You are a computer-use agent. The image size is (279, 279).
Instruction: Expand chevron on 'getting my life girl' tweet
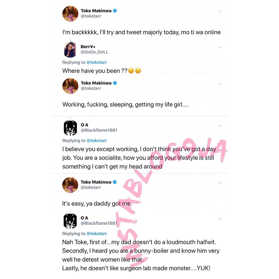click(x=220, y=84)
